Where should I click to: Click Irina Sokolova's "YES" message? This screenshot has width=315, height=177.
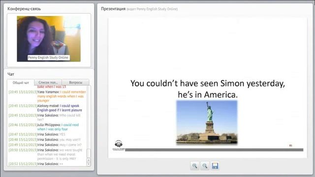[x=37, y=134]
